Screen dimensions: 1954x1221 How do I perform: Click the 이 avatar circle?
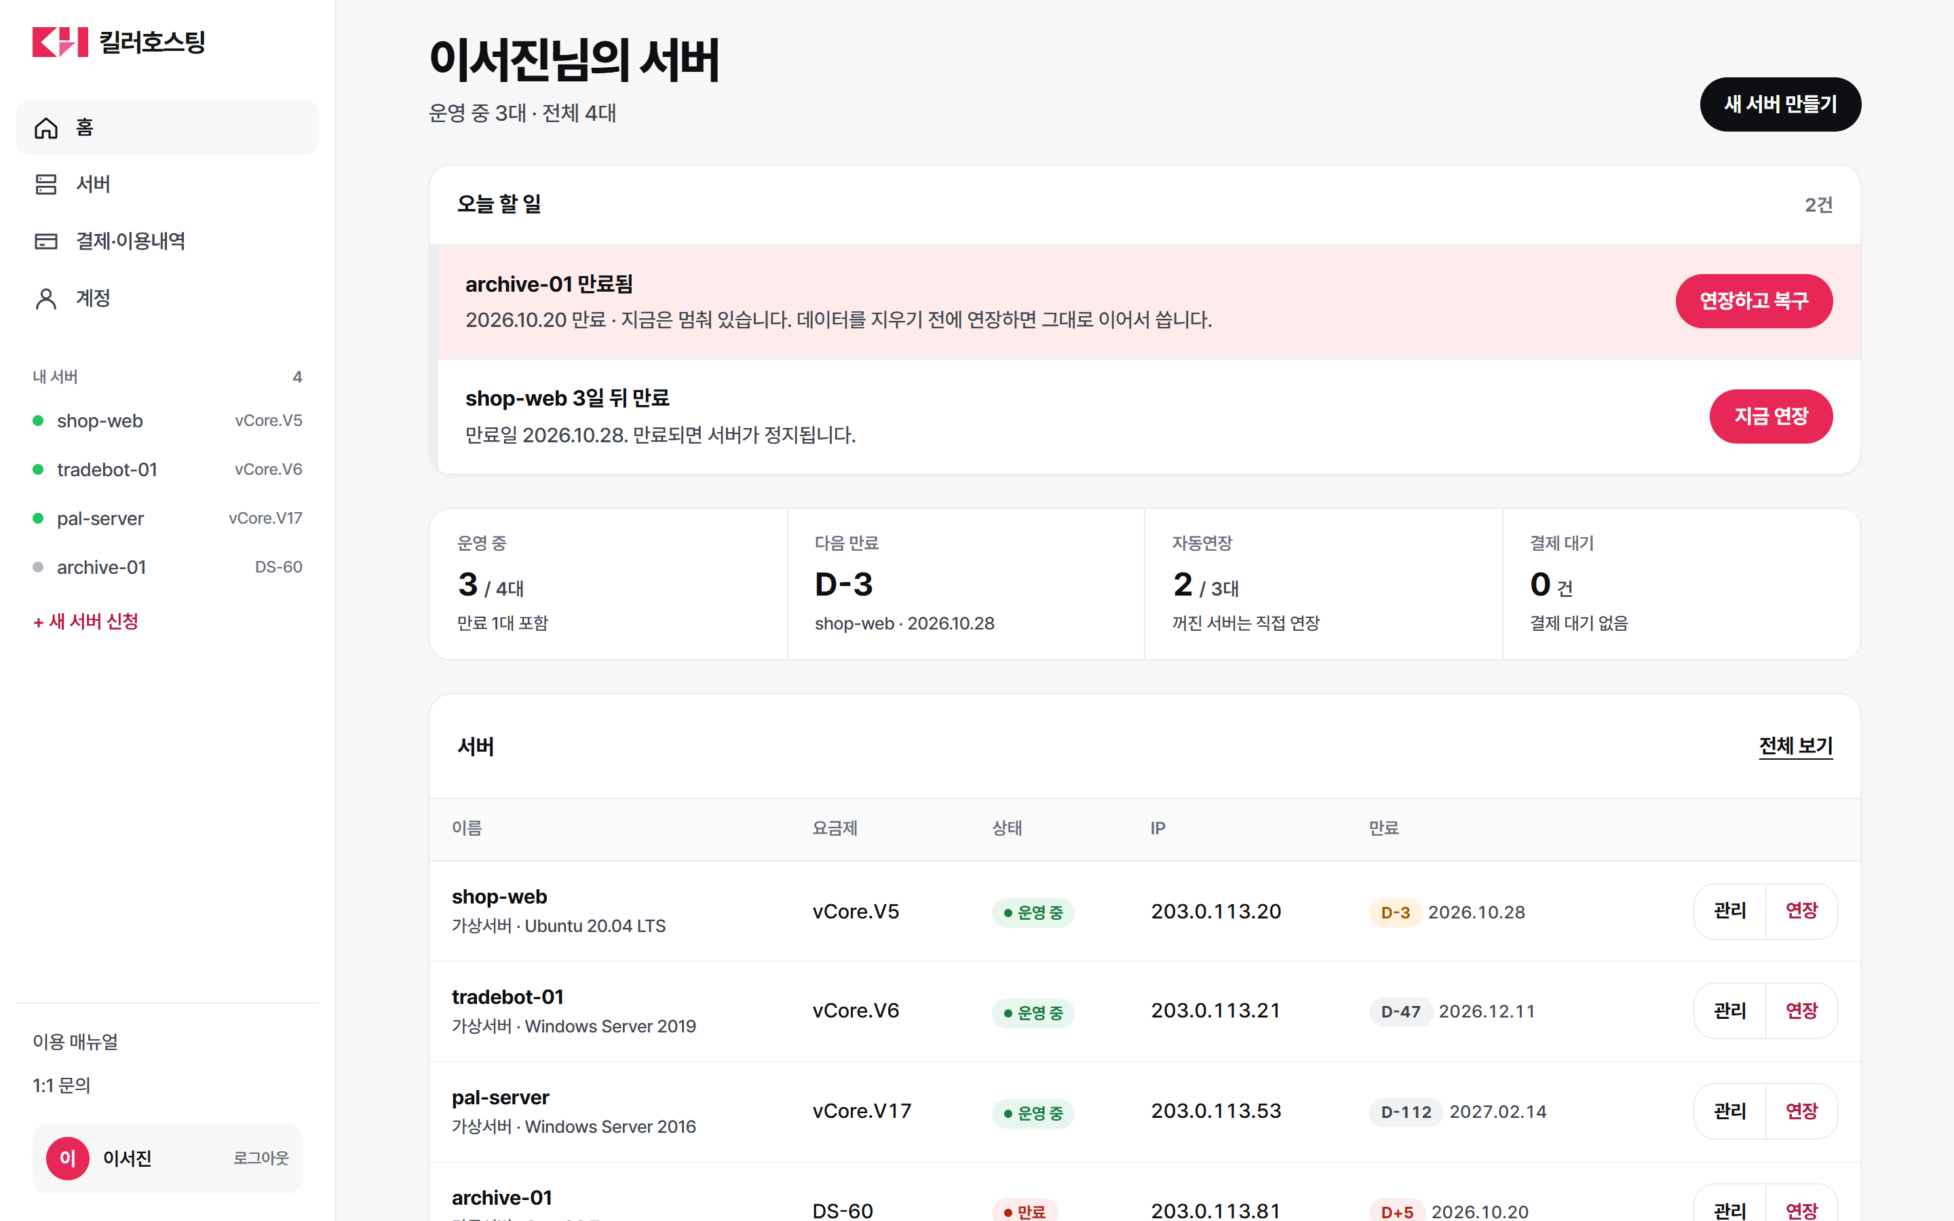(68, 1158)
